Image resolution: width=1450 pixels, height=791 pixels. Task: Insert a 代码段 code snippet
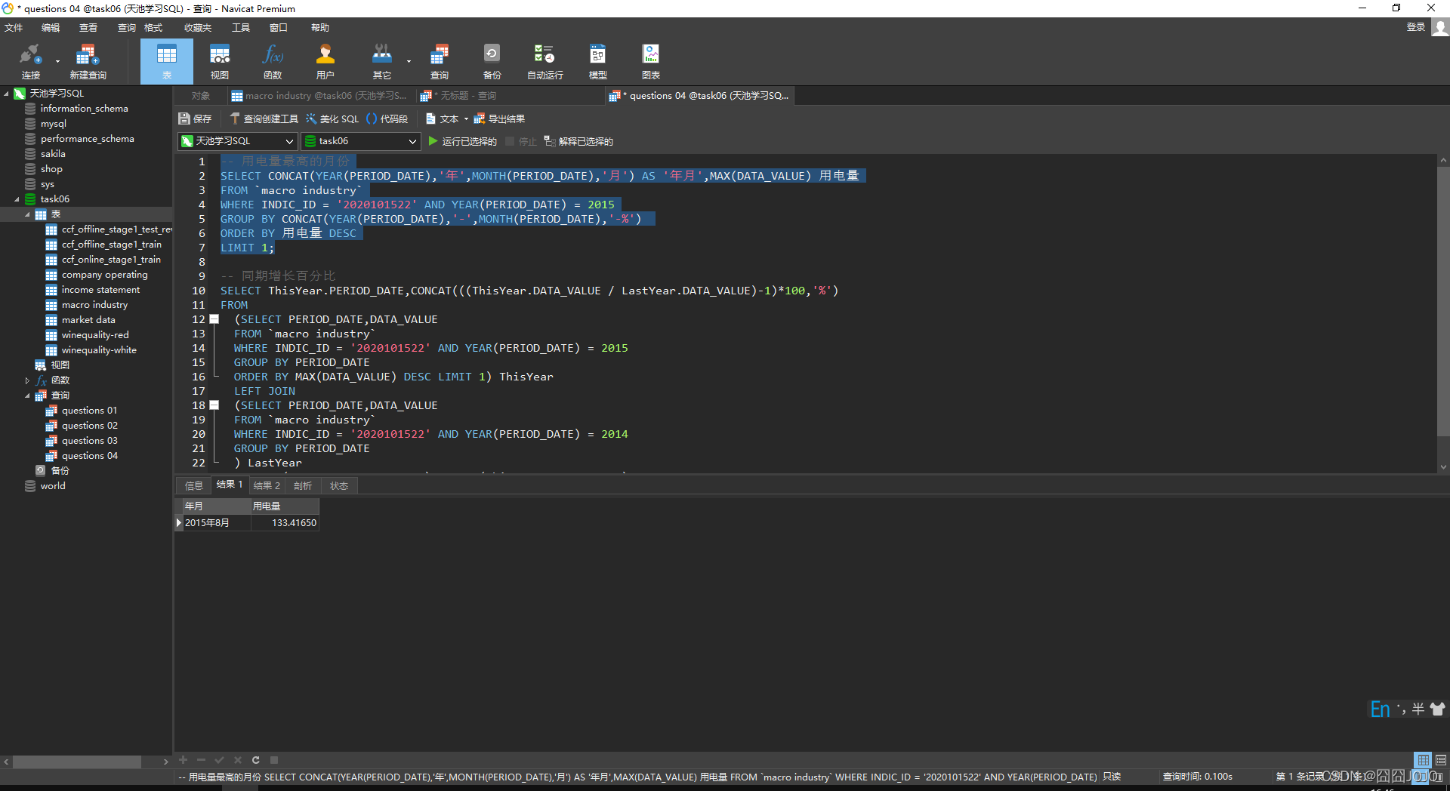(x=387, y=118)
